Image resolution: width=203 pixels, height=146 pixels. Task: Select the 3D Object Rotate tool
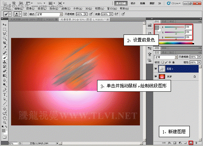coord(4,109)
